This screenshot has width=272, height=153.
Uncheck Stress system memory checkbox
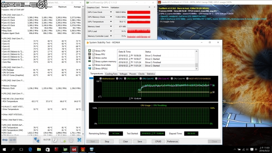point(94,62)
